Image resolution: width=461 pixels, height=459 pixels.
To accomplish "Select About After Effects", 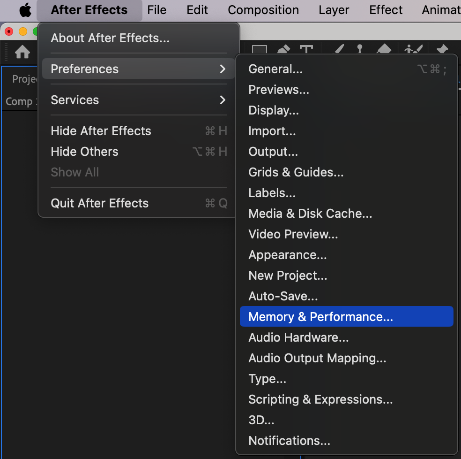I will [x=110, y=38].
